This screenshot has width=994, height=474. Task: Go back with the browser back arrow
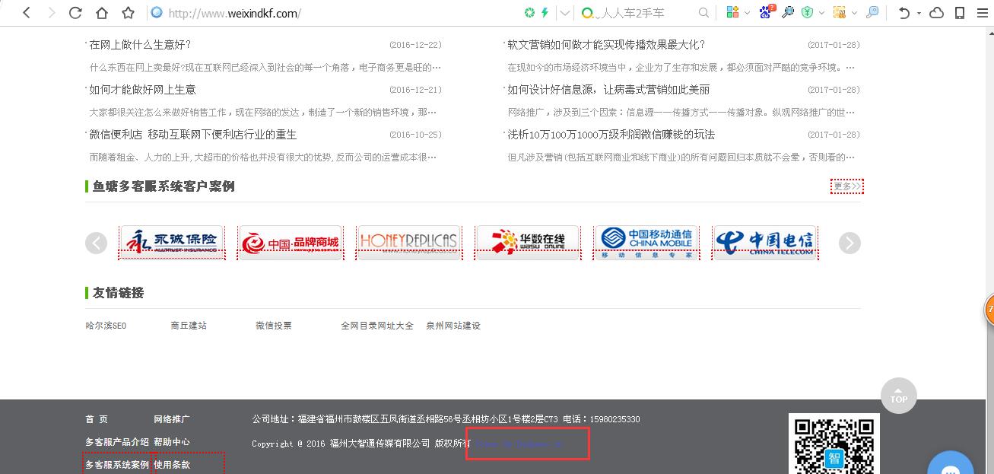(x=27, y=13)
